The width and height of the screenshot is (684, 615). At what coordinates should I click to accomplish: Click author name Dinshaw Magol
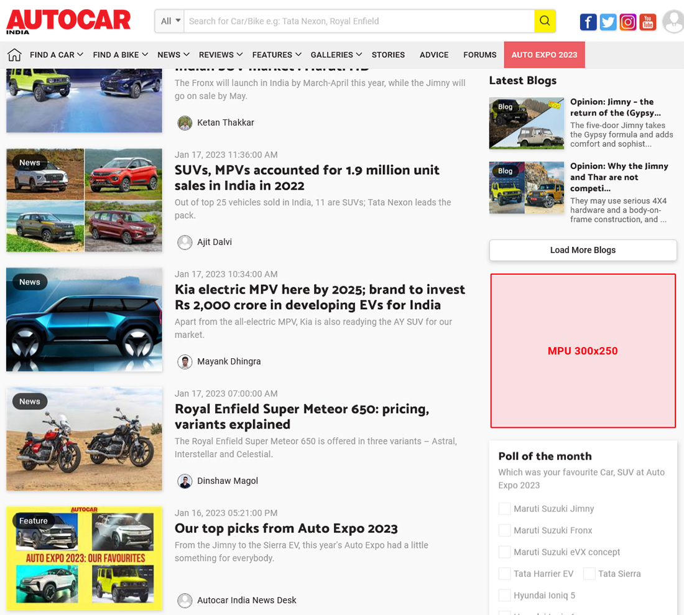point(228,481)
